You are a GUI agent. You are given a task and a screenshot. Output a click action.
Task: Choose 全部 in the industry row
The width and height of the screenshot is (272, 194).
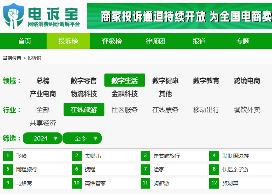[43, 110]
